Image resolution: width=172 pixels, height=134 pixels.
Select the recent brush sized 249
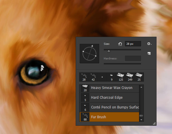pyautogui.click(x=130, y=77)
